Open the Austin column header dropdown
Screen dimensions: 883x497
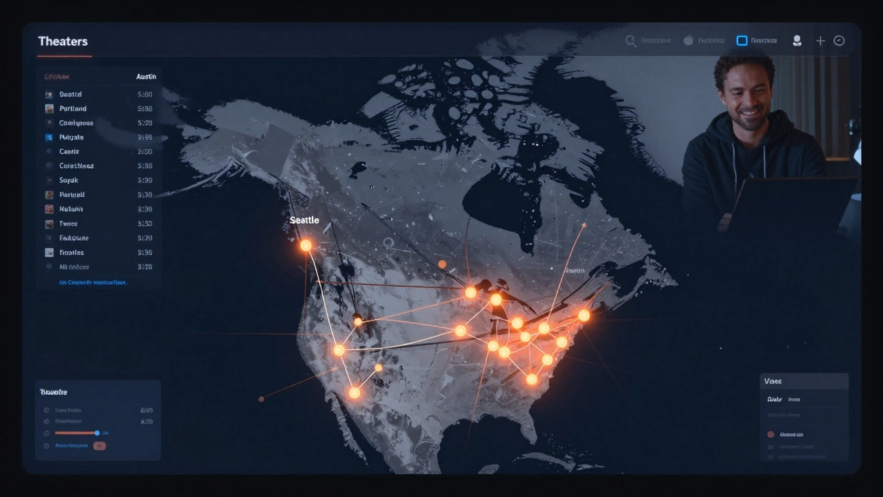tap(146, 77)
